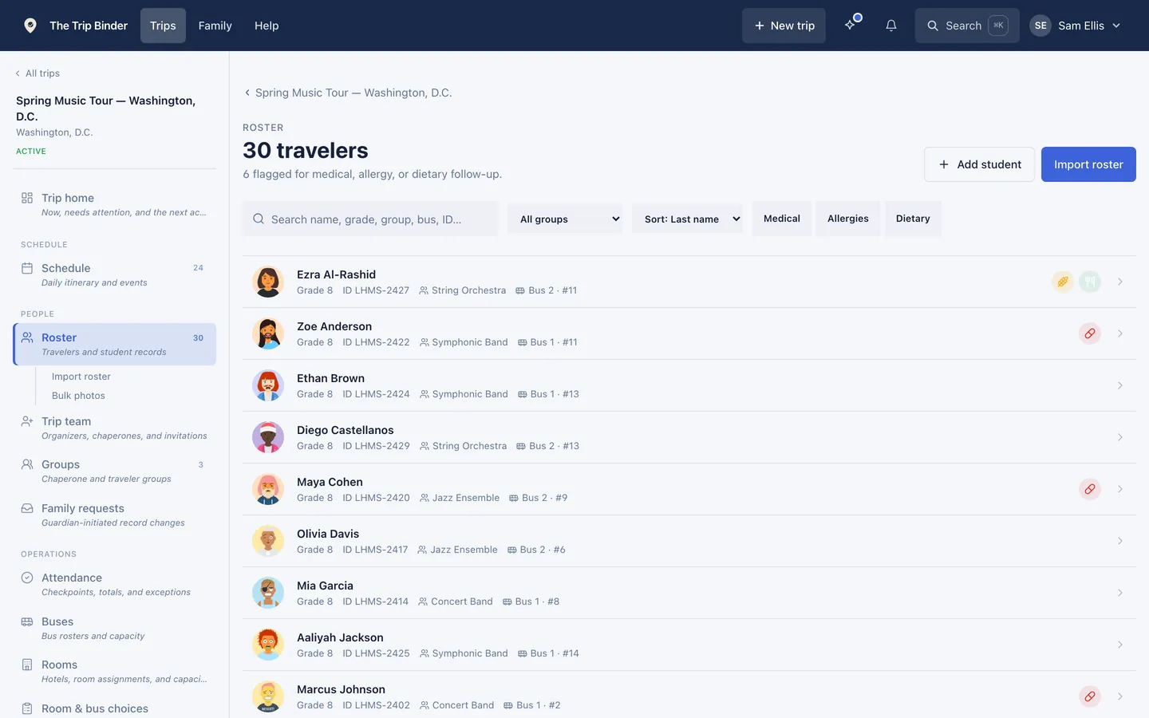Click Room & bus choices clipboard icon
The width and height of the screenshot is (1149, 718).
(27, 708)
